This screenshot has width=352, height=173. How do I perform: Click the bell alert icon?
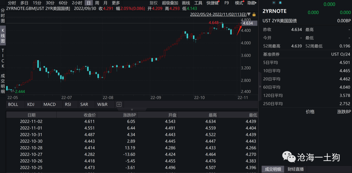280,2
